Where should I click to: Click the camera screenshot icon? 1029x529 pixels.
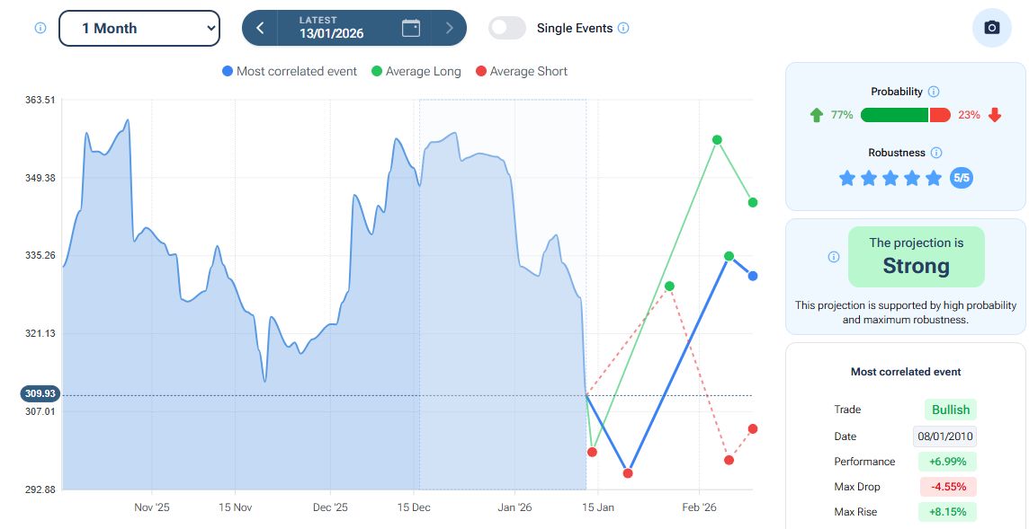click(991, 28)
